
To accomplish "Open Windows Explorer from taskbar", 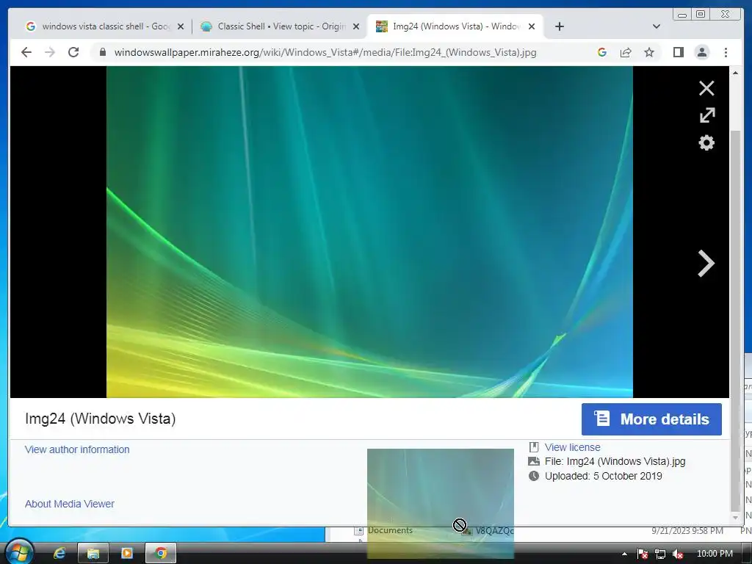I will (x=93, y=554).
